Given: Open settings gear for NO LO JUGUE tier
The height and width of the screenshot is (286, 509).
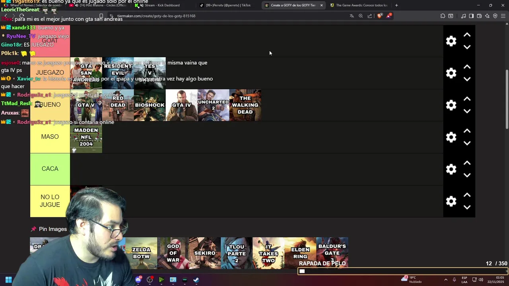Looking at the screenshot, I should tap(451, 201).
